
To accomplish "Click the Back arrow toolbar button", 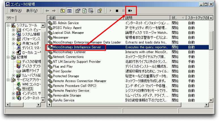I will 48,11.
